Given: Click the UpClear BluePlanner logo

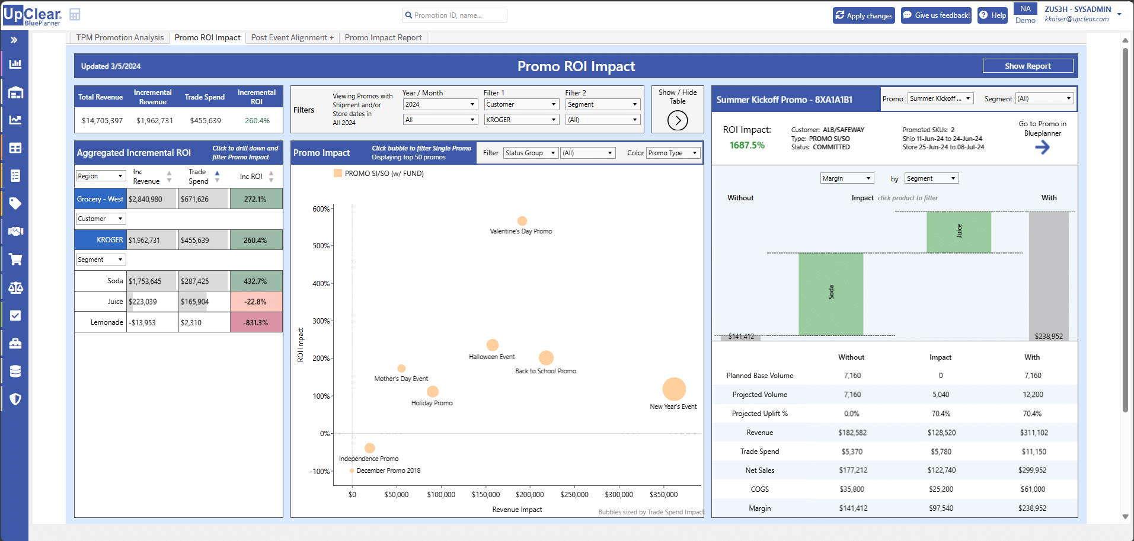Looking at the screenshot, I should [x=33, y=15].
